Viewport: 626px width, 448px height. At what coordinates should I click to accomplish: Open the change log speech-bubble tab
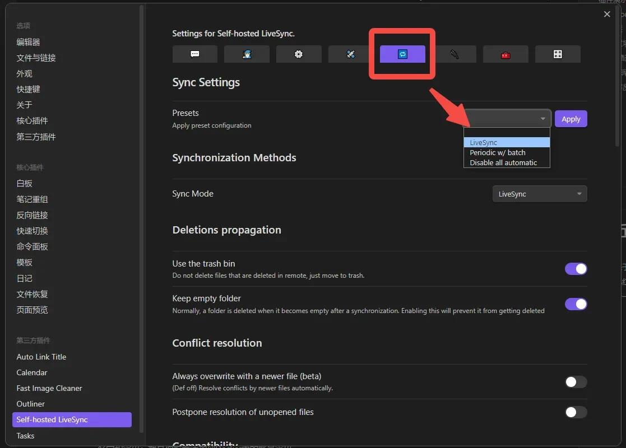pos(195,54)
